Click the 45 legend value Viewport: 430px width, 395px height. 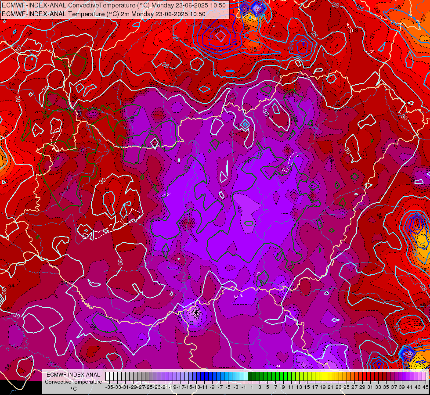pyautogui.click(x=425, y=387)
